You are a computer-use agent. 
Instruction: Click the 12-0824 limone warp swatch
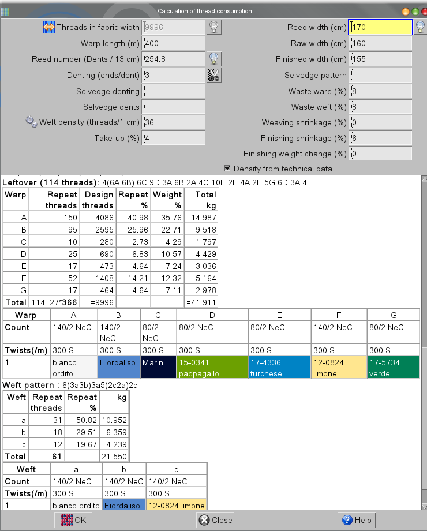(339, 368)
